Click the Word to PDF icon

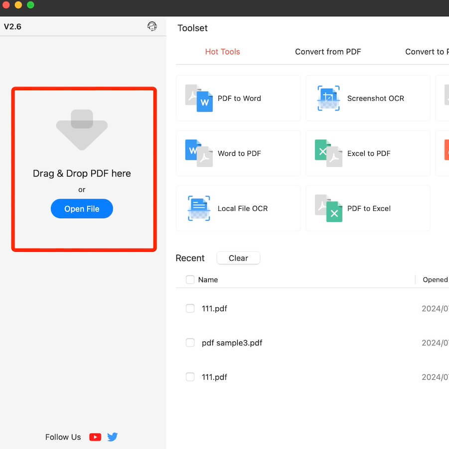pyautogui.click(x=199, y=153)
